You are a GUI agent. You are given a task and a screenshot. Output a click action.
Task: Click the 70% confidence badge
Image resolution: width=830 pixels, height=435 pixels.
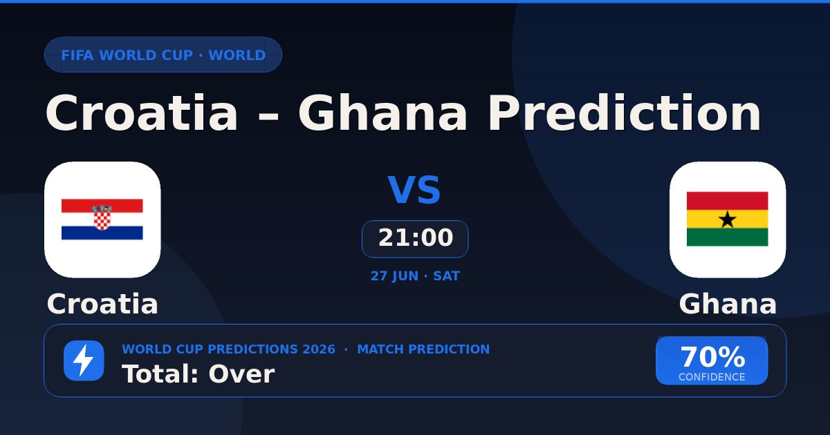(x=712, y=360)
